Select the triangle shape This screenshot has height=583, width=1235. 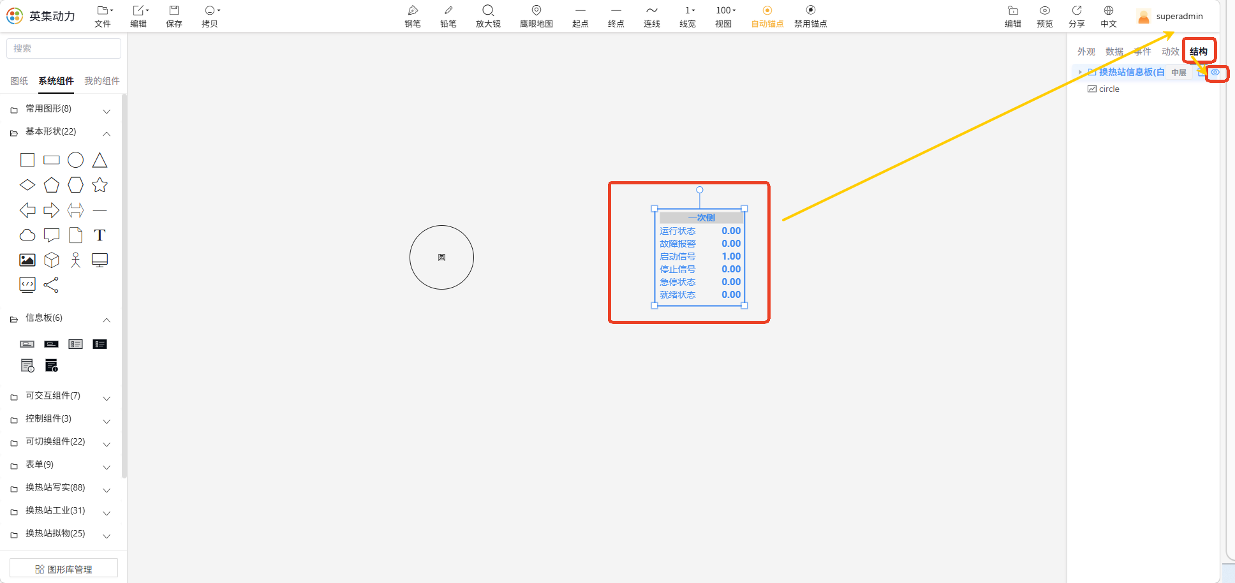click(x=100, y=159)
